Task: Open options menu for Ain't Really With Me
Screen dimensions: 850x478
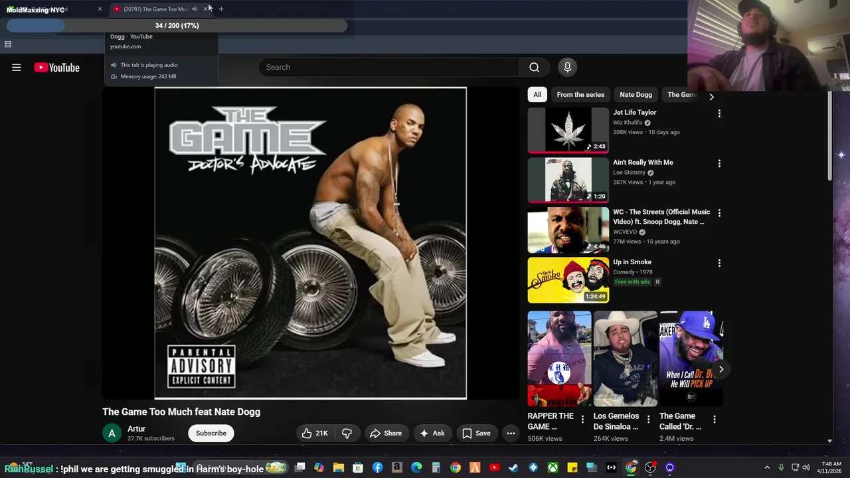Action: 719,163
